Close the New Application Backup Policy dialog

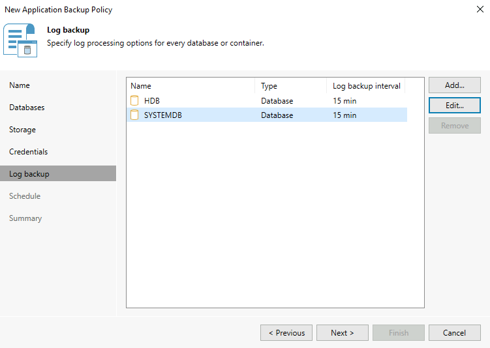tap(480, 10)
